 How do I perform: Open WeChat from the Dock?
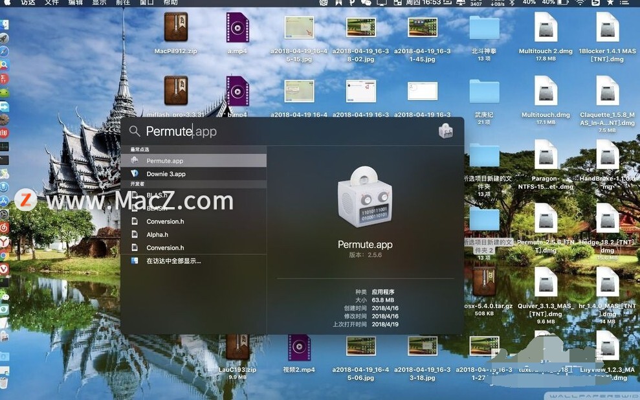[x=4, y=296]
